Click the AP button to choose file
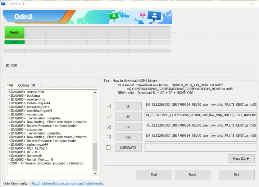Viewport: 259px width, 187px height. (x=128, y=117)
